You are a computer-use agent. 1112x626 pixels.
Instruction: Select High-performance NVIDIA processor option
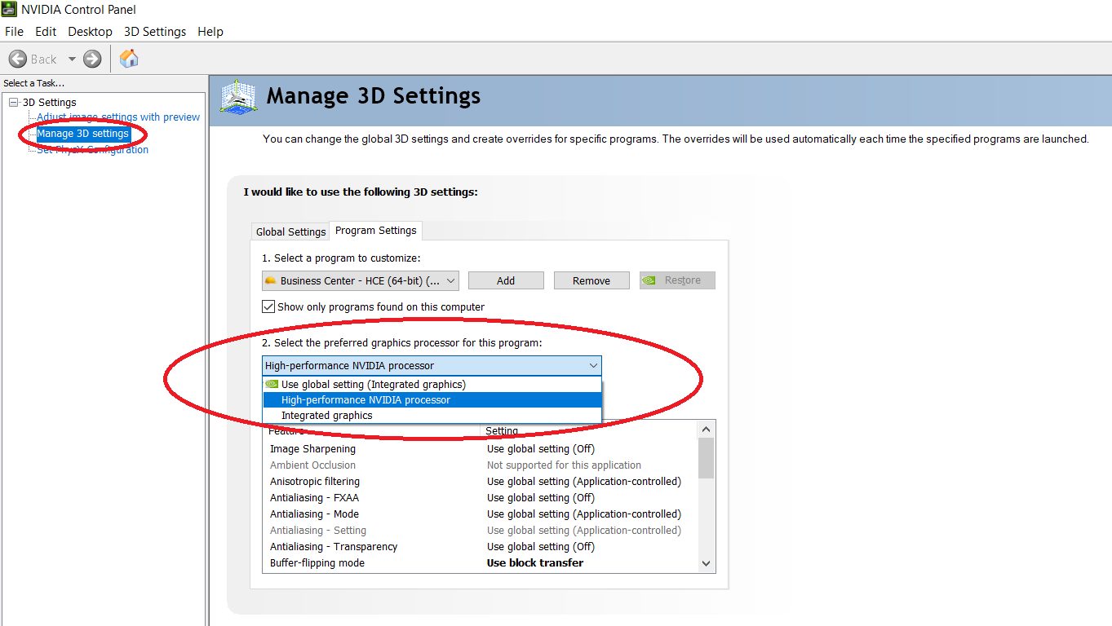click(365, 400)
